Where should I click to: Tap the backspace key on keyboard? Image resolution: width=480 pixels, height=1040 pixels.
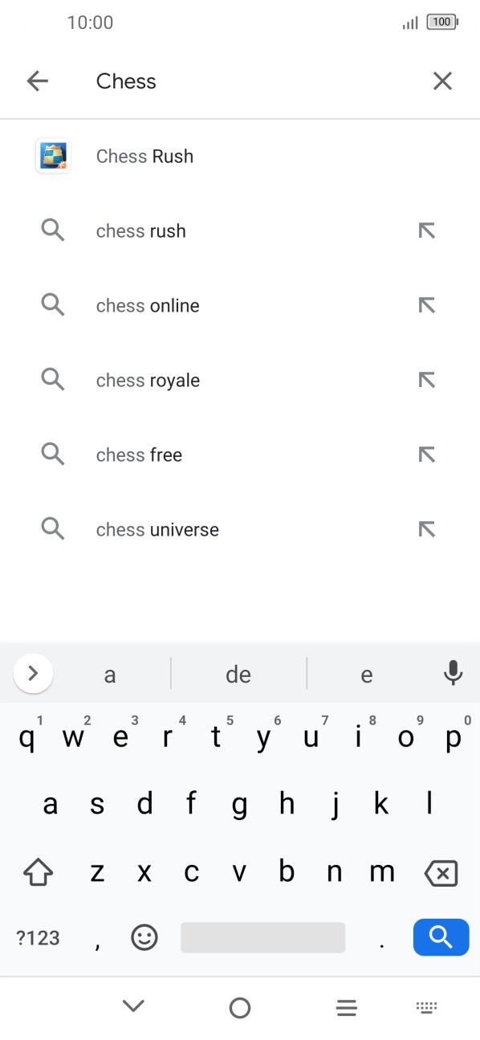point(440,871)
